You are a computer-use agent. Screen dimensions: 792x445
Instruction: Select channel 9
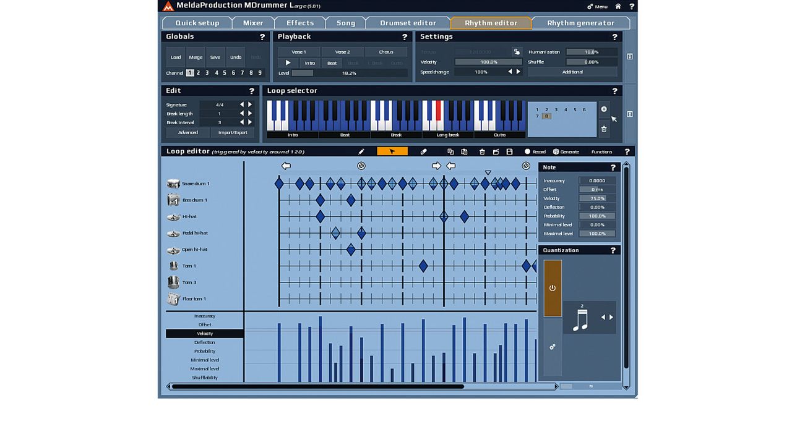[260, 73]
